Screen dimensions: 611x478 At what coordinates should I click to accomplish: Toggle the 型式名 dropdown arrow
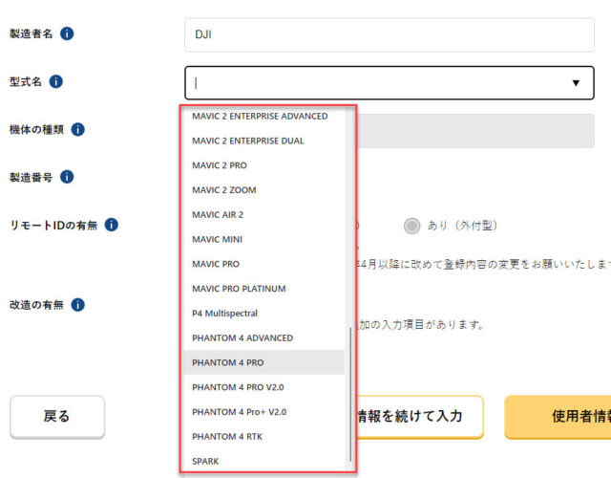click(576, 83)
